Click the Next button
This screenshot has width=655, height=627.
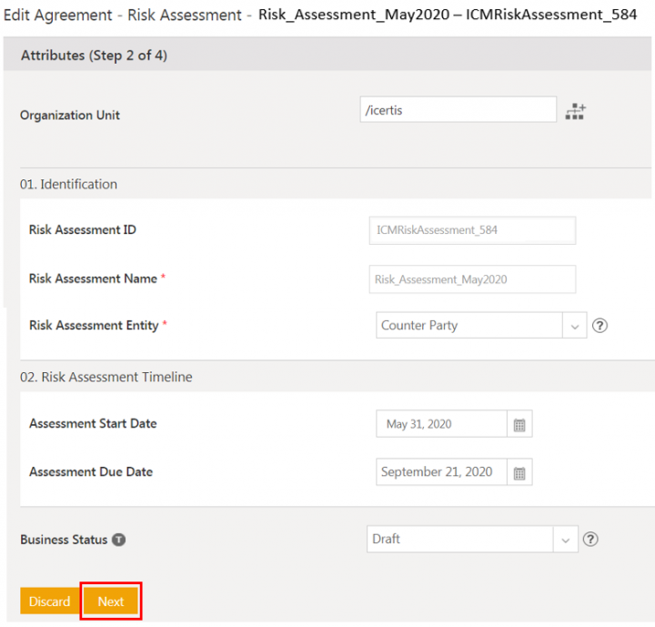[x=111, y=602]
